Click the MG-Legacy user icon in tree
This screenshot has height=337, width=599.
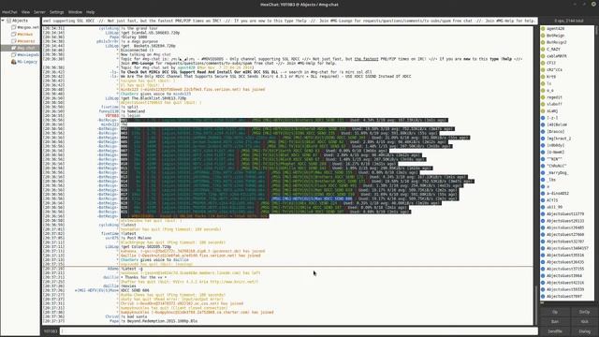(14, 62)
